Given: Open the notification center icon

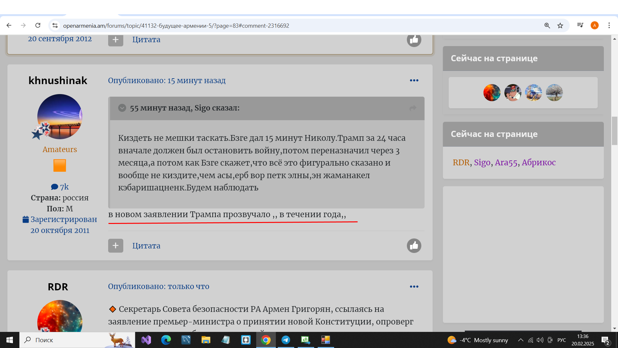Looking at the screenshot, I should click(605, 340).
